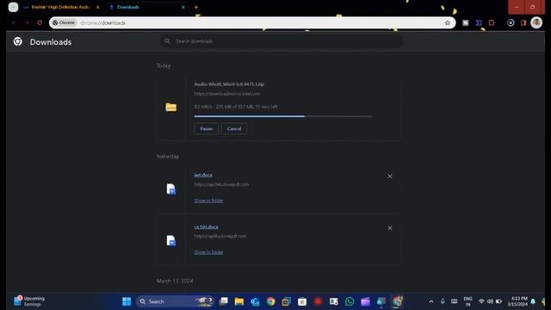Click Show in folder for first Yesterday docx
This screenshot has height=310, width=551.
click(208, 201)
